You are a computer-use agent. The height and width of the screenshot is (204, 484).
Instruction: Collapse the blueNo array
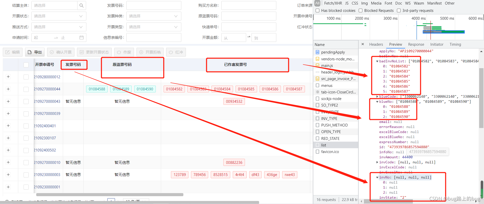point(377,102)
